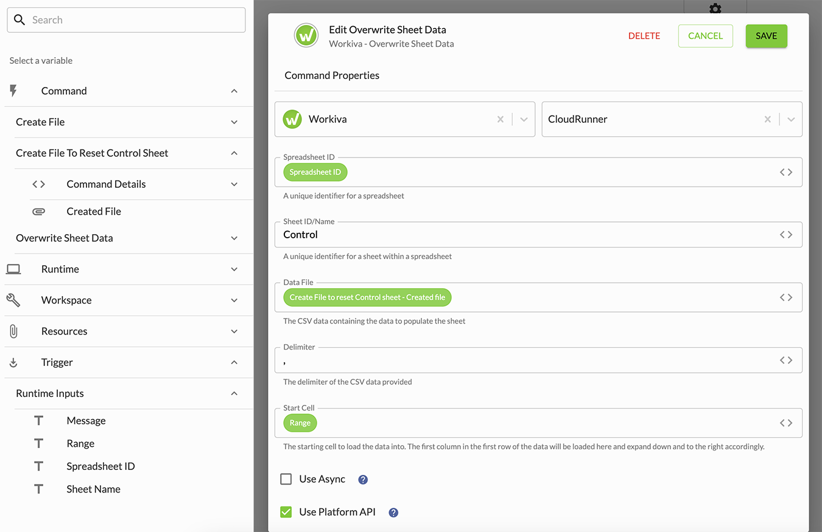Open variable picker for Delimiter field
Screen dimensions: 822x532
786,361
